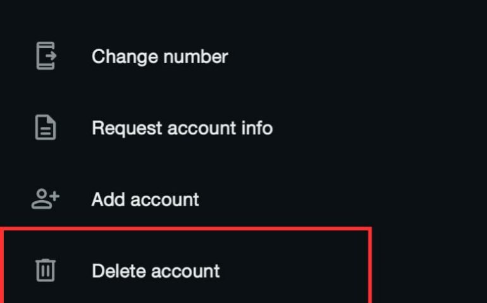
Task: Select Request account info
Action: coord(182,128)
